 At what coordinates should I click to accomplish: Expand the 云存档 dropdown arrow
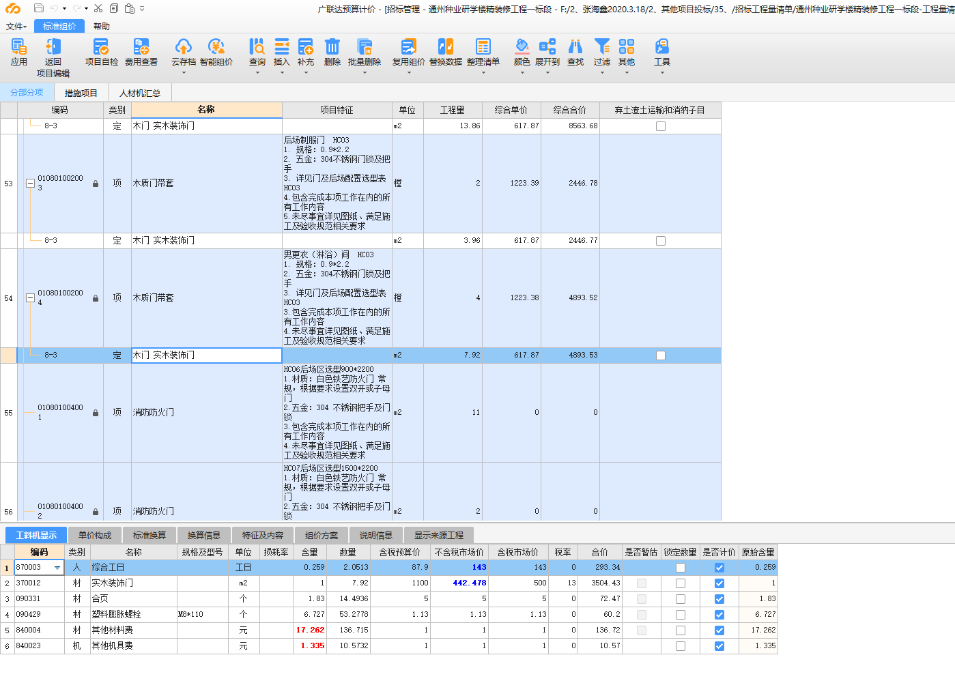click(x=184, y=72)
